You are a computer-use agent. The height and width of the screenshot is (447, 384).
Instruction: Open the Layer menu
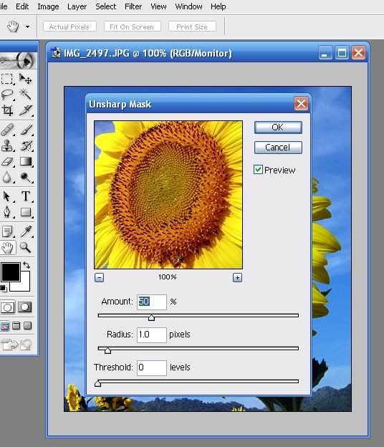coord(77,6)
